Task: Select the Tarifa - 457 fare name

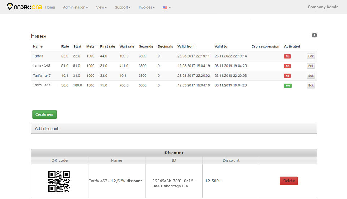Action: pyautogui.click(x=41, y=85)
